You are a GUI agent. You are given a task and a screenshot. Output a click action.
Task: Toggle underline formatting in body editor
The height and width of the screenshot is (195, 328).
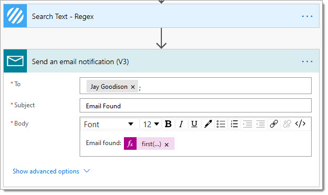click(x=195, y=124)
